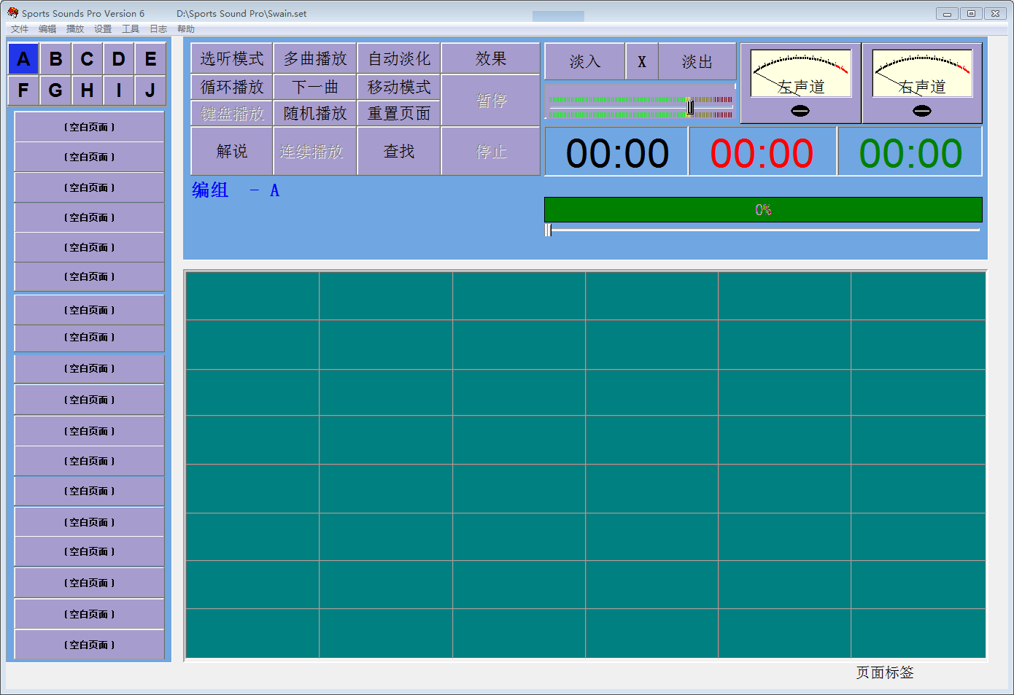This screenshot has height=695, width=1014.
Task: Switch to group H
Action: [87, 90]
